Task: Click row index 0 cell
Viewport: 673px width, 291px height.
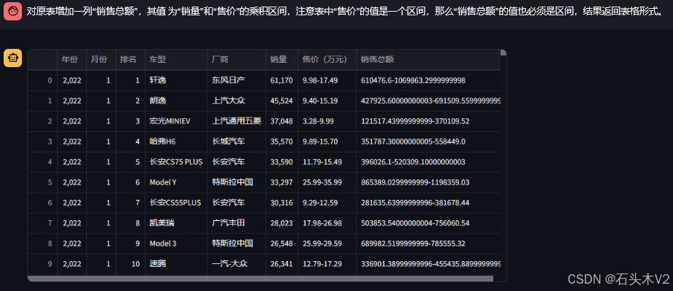Action: click(42, 80)
